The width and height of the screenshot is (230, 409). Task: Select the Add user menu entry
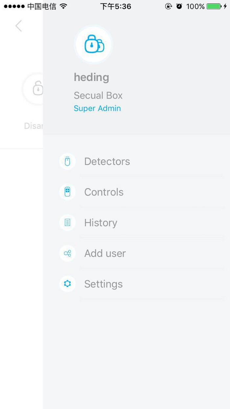(x=105, y=253)
